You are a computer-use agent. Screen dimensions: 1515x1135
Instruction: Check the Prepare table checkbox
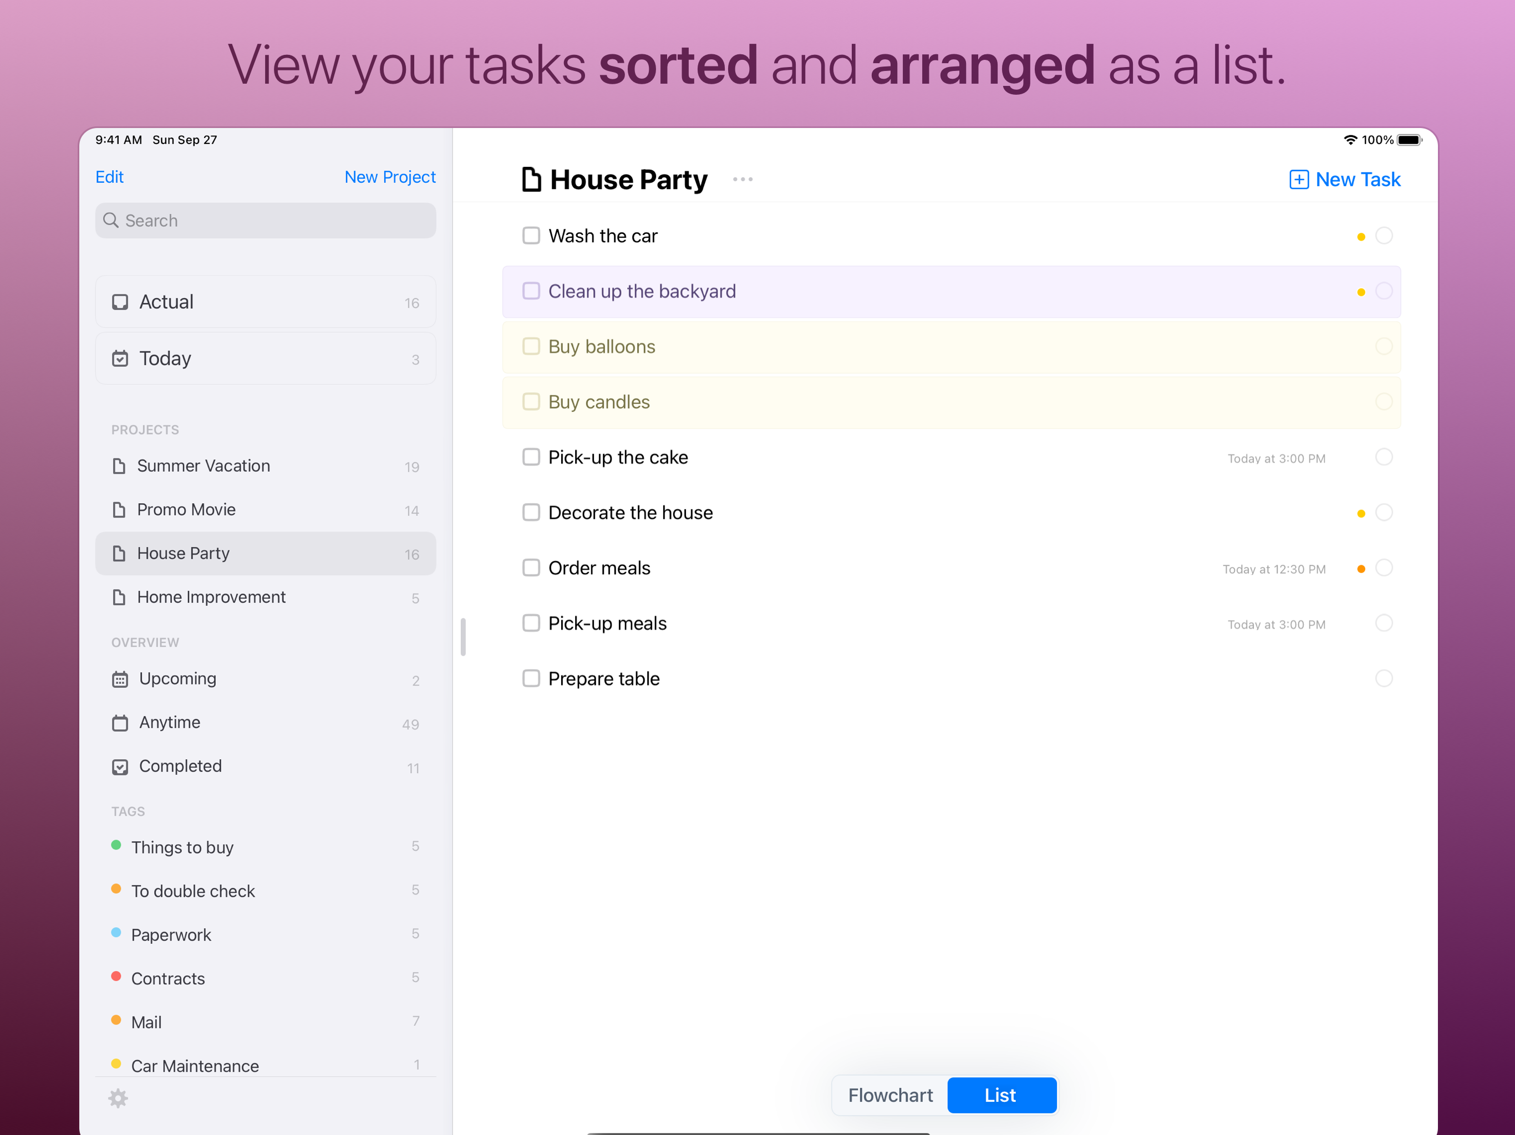tap(531, 678)
